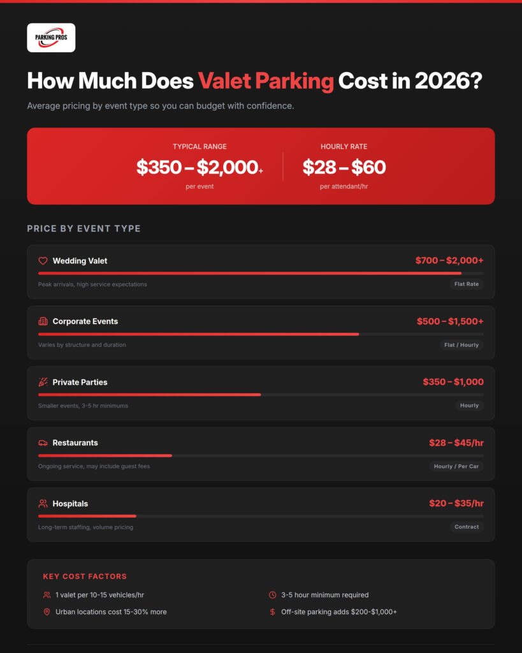Click the party popper icon for Private Parties
The height and width of the screenshot is (653, 522).
43,382
